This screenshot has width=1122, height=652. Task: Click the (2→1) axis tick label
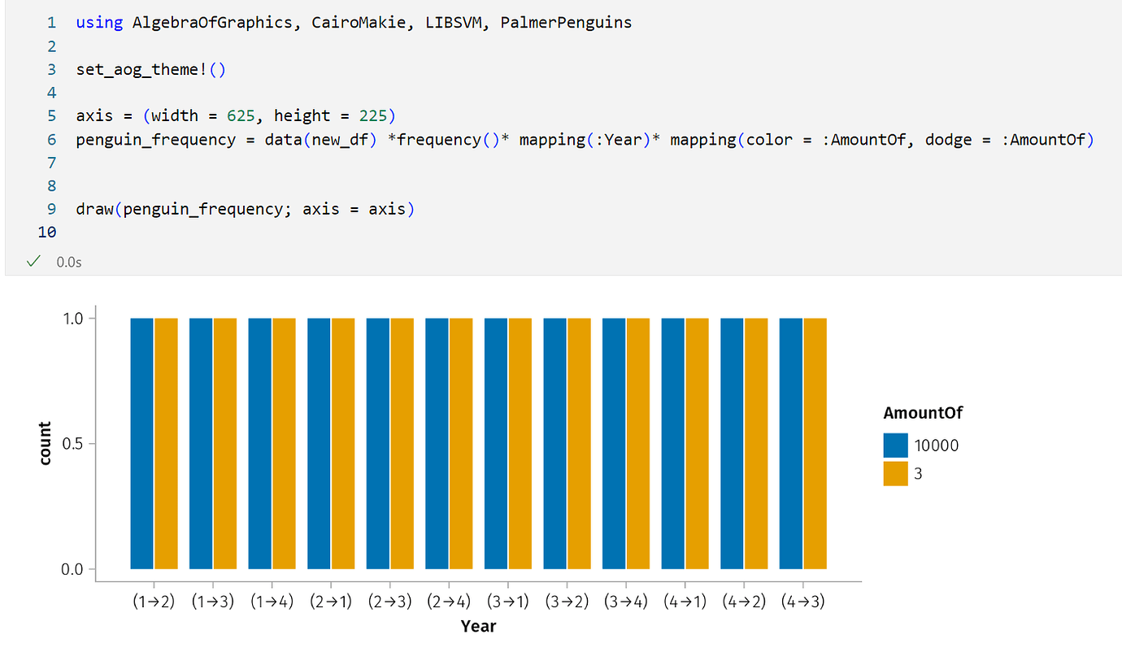330,602
